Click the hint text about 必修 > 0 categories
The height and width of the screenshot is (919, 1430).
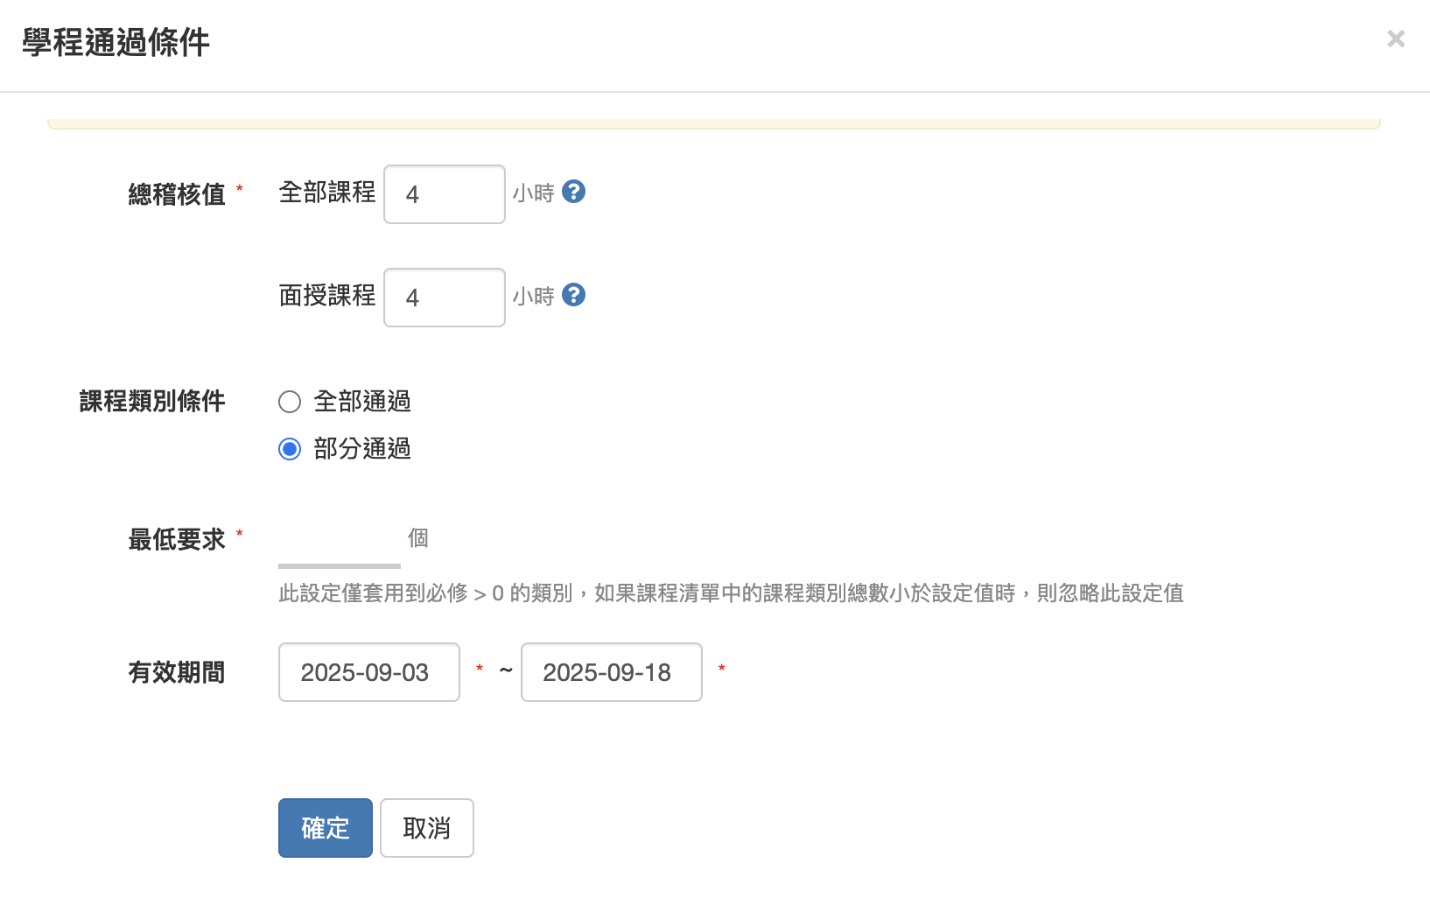tap(731, 593)
